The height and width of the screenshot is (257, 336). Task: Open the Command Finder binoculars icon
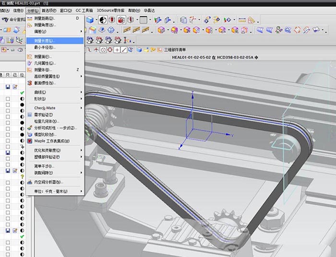5,20
